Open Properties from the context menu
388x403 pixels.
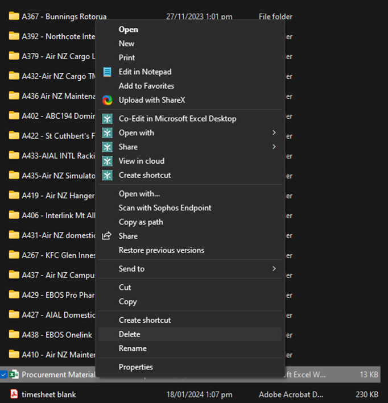pyautogui.click(x=190, y=367)
